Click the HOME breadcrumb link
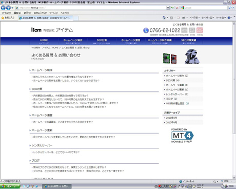236x189 pixels. coord(55,48)
